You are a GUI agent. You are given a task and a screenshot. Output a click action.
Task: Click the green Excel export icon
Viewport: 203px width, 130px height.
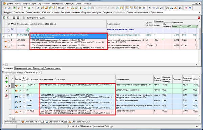pyautogui.click(x=14, y=8)
